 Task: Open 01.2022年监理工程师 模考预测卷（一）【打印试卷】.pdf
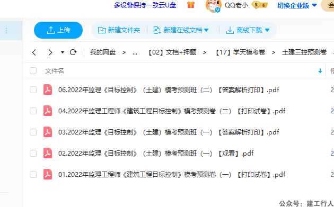(x=172, y=175)
